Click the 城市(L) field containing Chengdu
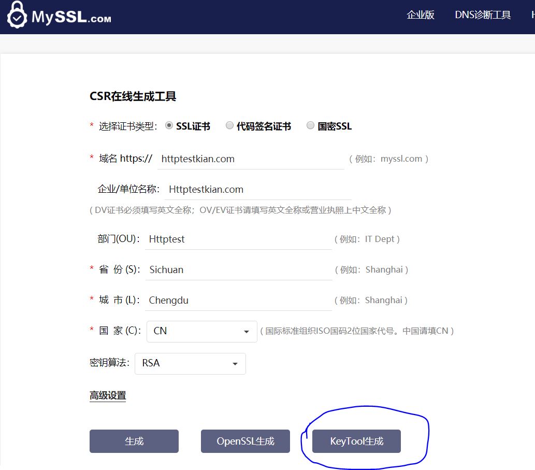The width and height of the screenshot is (535, 470). 238,300
